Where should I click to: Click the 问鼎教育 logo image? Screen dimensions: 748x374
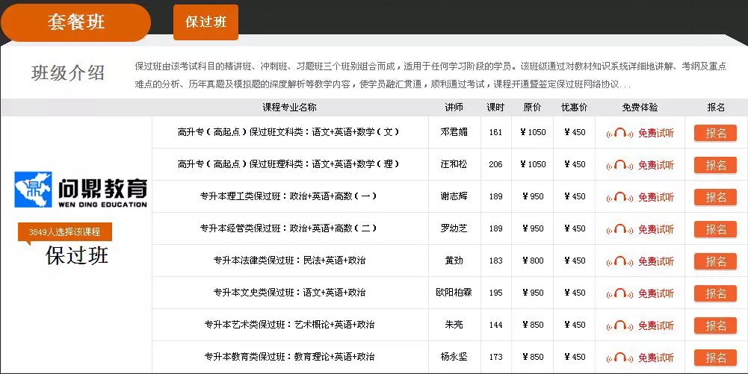(81, 190)
